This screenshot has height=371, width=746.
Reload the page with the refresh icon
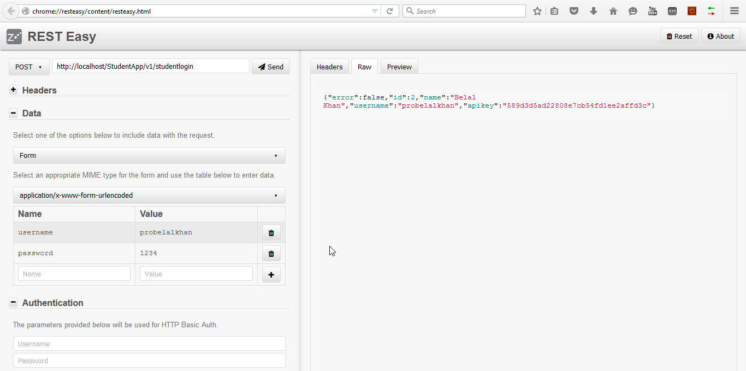tap(390, 11)
